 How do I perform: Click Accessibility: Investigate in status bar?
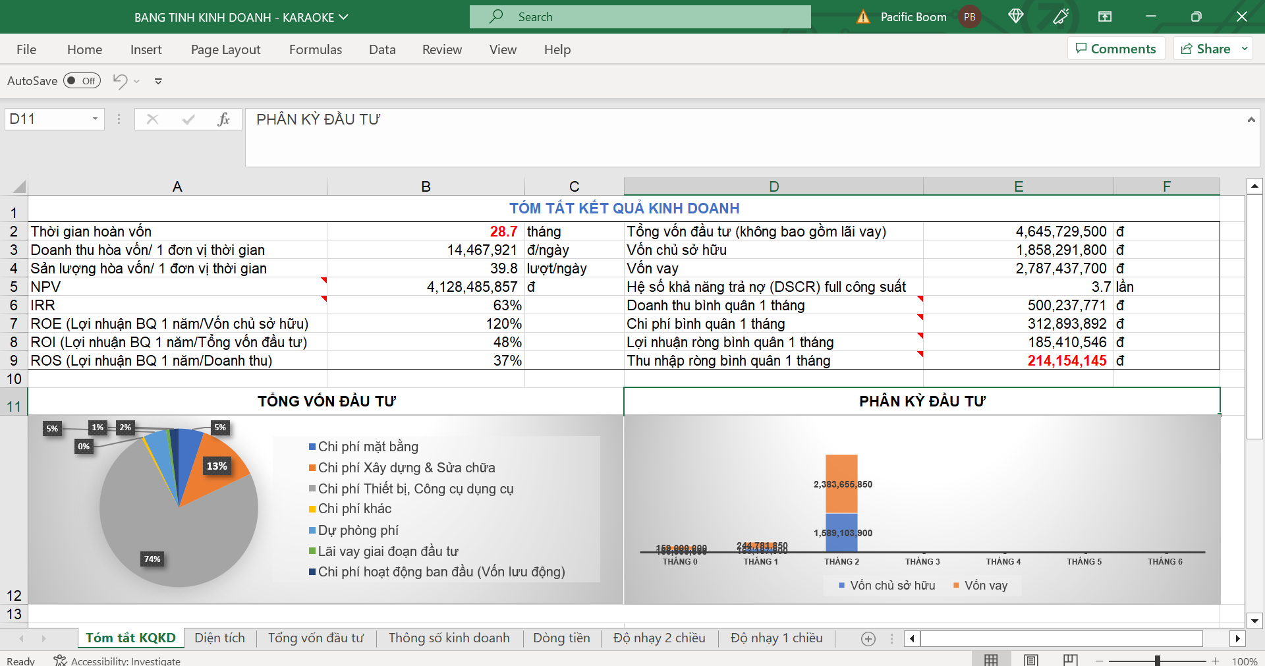click(x=117, y=661)
